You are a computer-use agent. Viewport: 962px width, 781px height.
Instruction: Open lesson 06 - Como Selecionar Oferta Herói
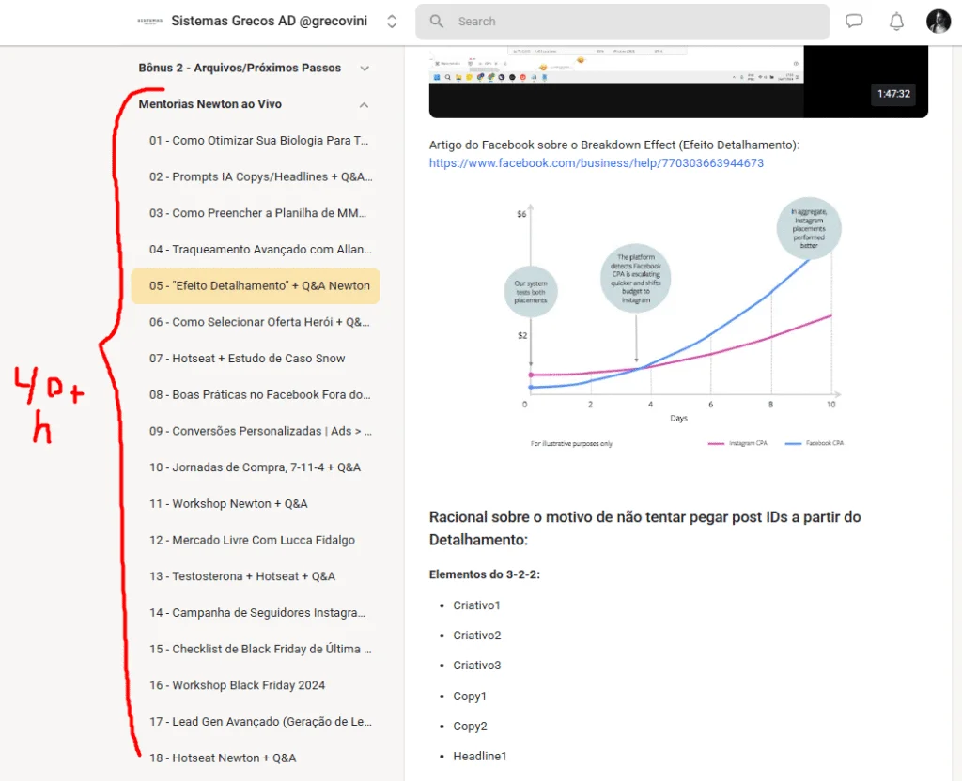pyautogui.click(x=256, y=322)
